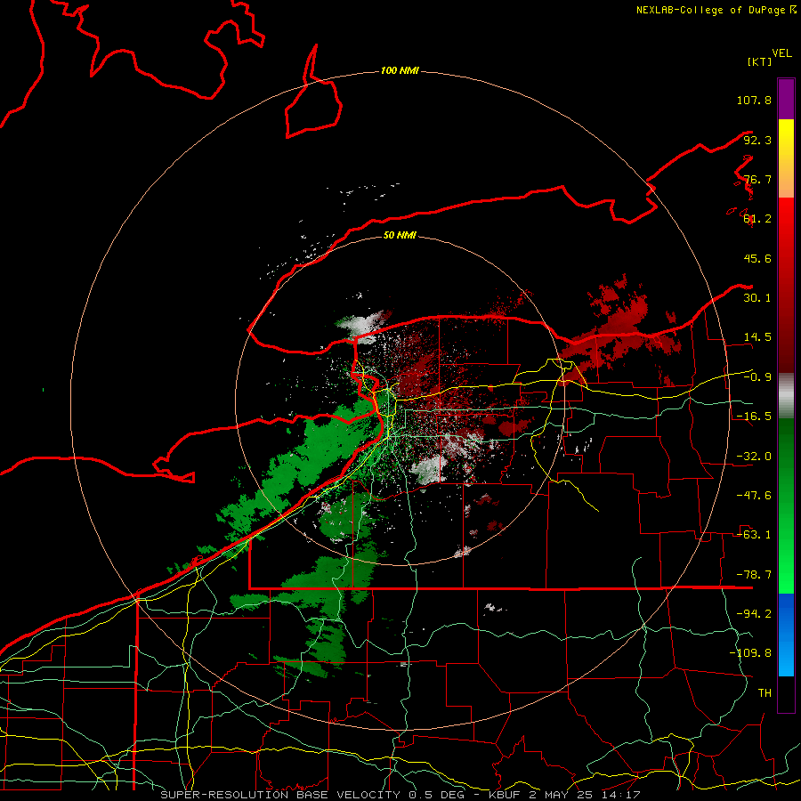Click the VEL legend title
The width and height of the screenshot is (801, 801).
tap(781, 53)
